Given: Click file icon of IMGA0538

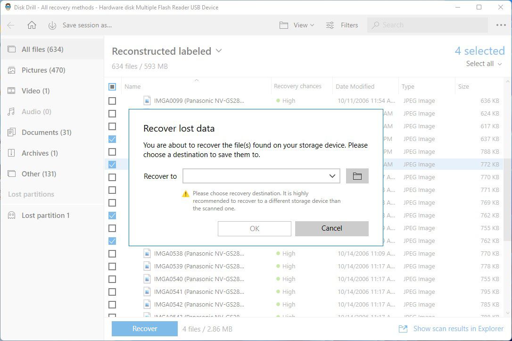Looking at the screenshot, I should [147, 253].
